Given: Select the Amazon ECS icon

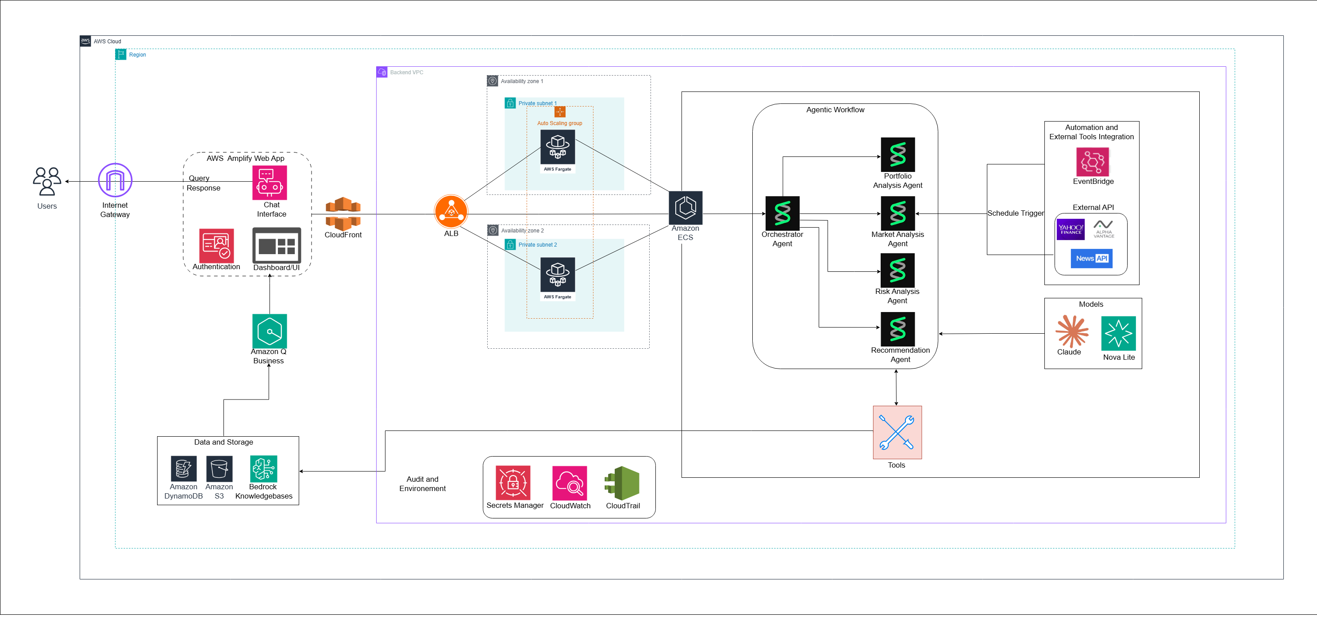Looking at the screenshot, I should [x=685, y=208].
